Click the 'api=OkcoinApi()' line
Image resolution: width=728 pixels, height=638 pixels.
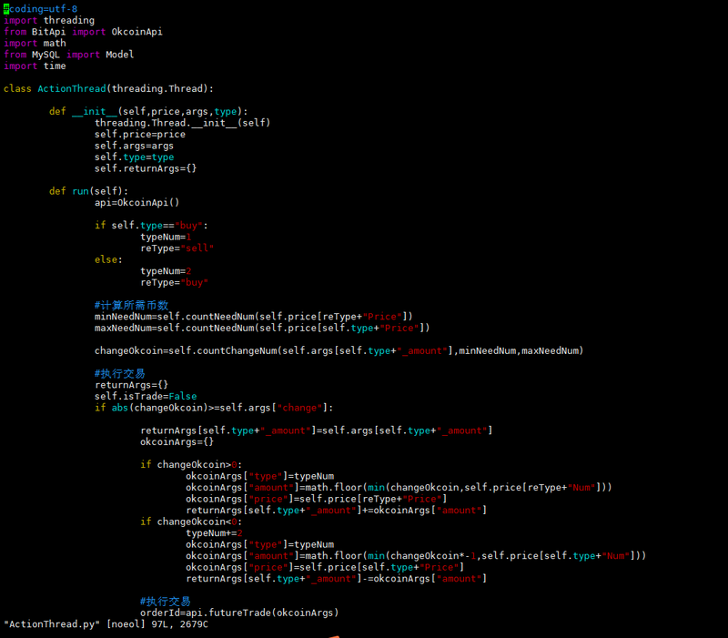point(137,202)
